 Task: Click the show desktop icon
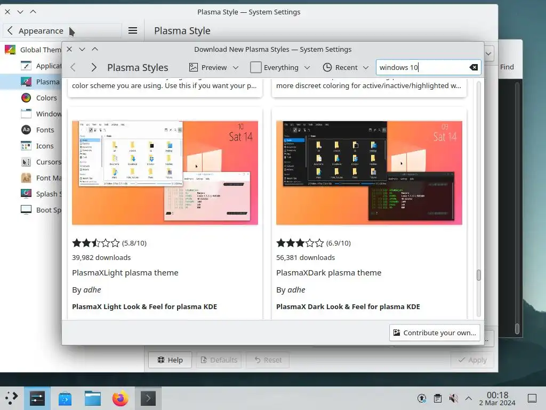[x=532, y=398]
